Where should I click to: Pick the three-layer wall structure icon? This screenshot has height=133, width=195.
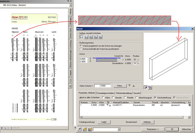point(91,37)
